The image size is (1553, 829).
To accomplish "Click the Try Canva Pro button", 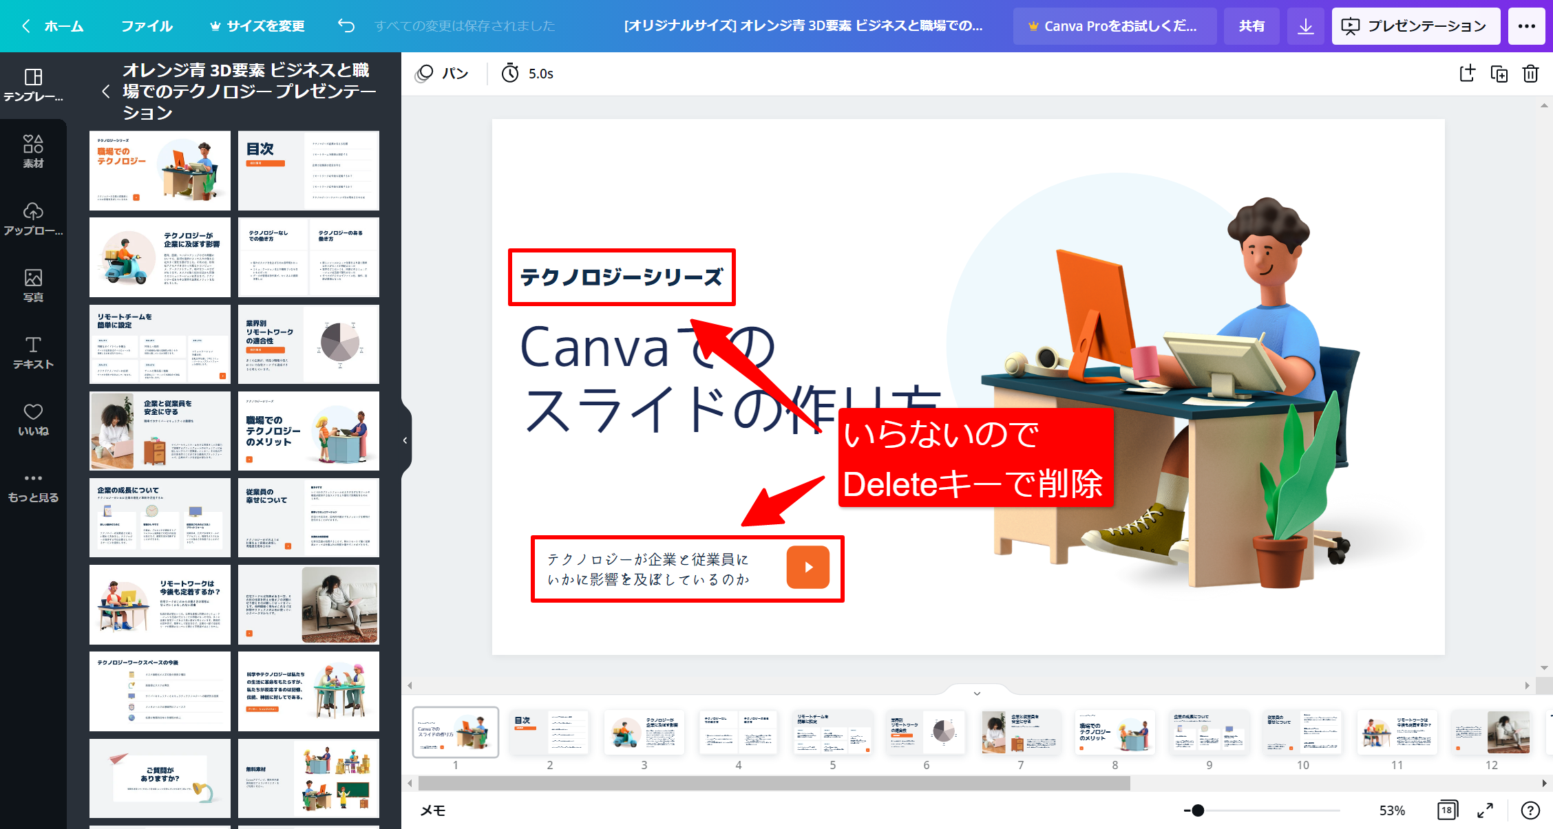I will 1113,26.
